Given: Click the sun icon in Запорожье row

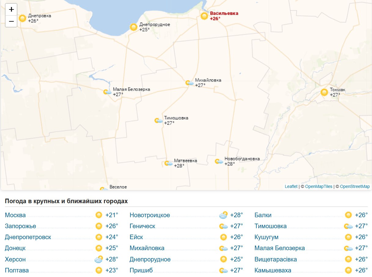Looking at the screenshot, I should click(x=99, y=226).
